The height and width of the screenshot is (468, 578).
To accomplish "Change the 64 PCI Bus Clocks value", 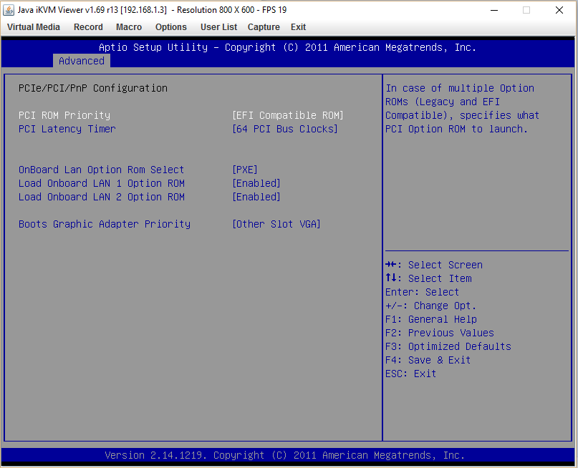I will (x=285, y=129).
